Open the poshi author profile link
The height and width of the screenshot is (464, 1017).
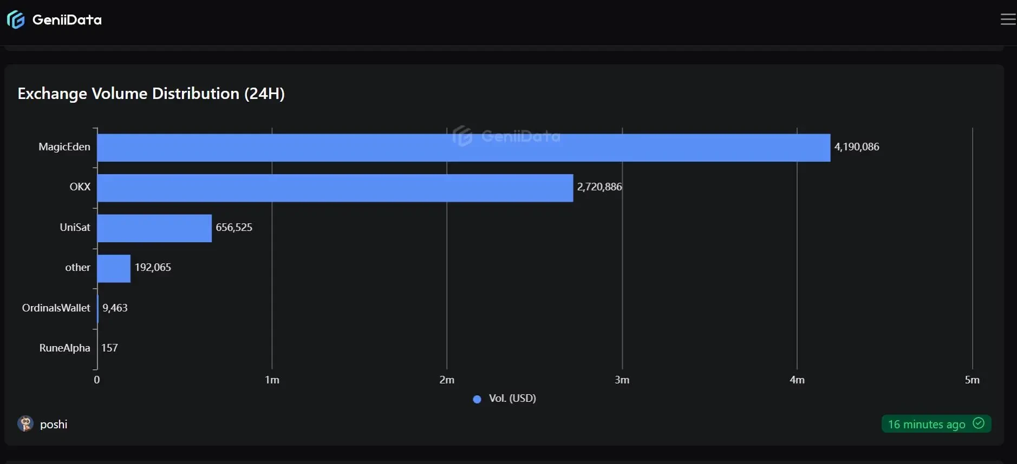pyautogui.click(x=54, y=425)
